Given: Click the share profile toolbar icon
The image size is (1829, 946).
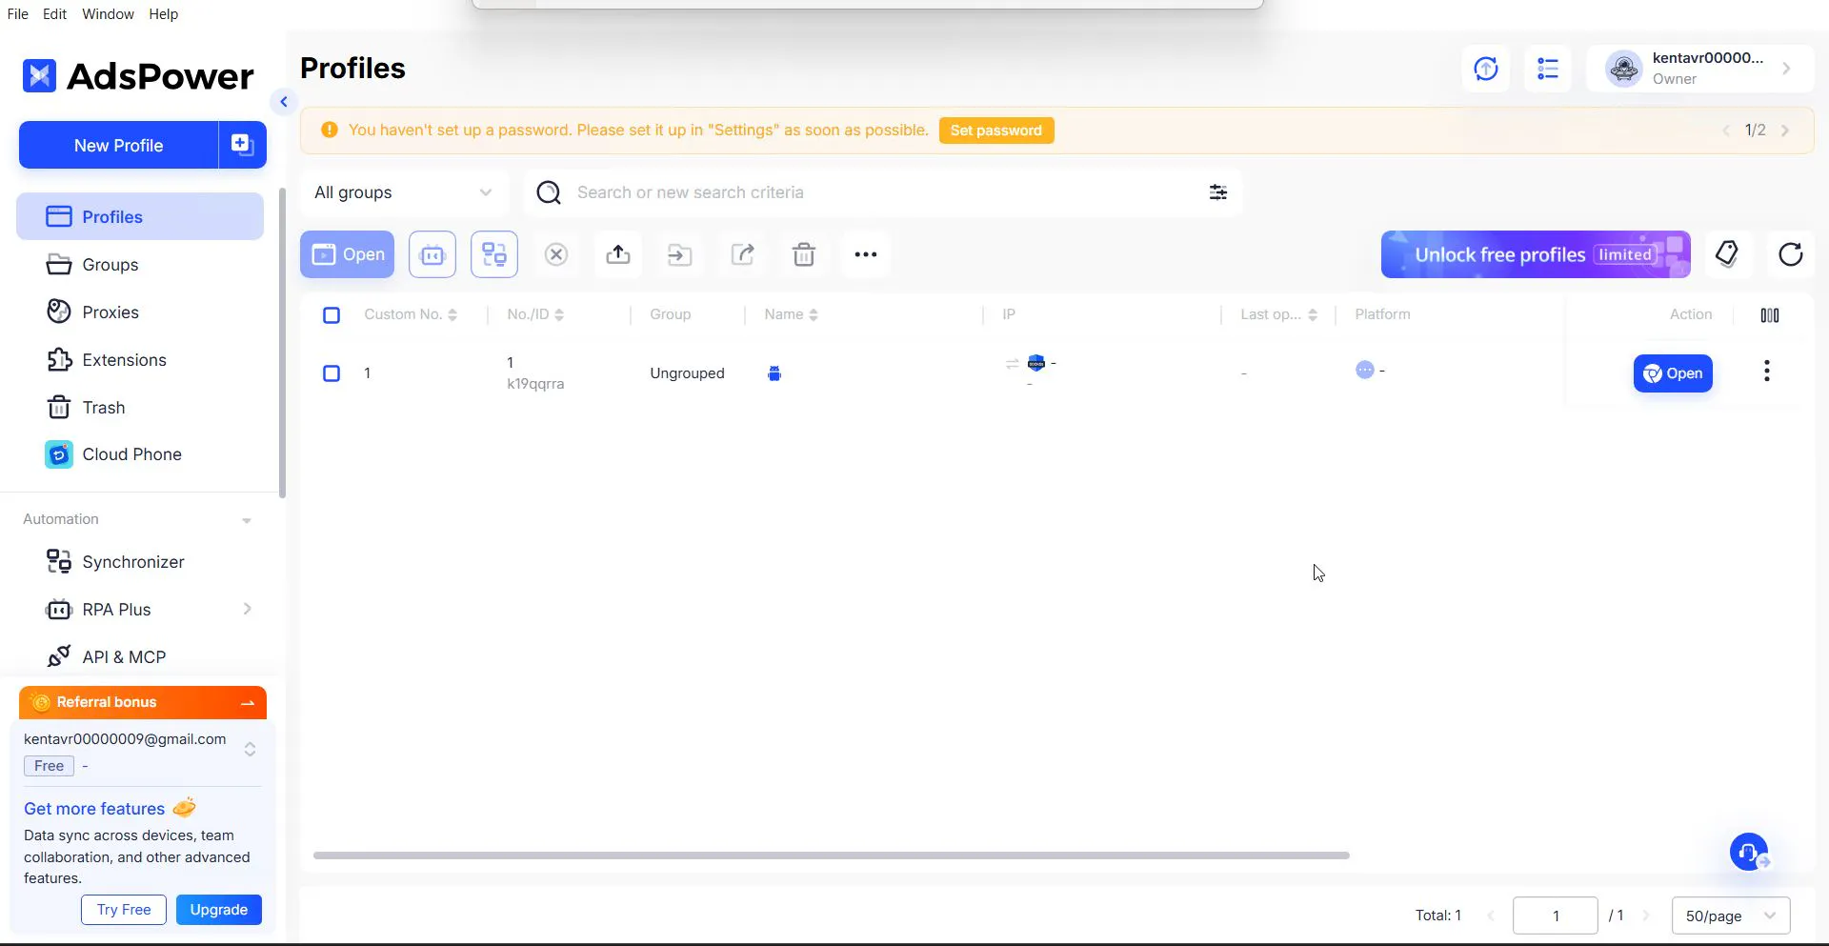Looking at the screenshot, I should pos(742,254).
